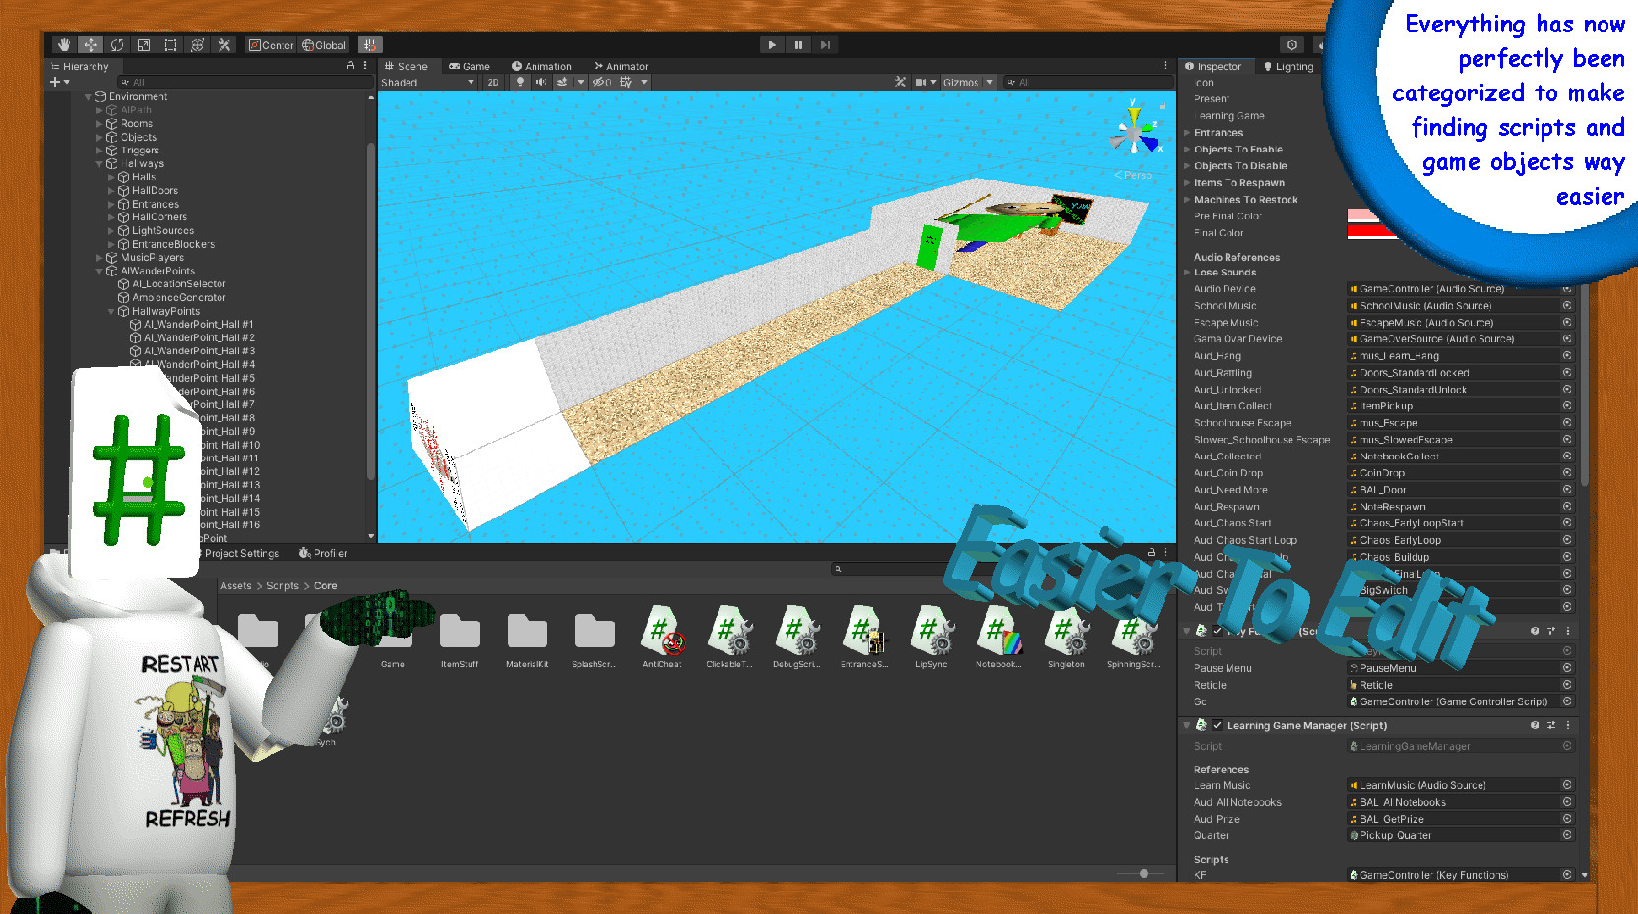
Task: Start Play mode
Action: click(x=772, y=45)
